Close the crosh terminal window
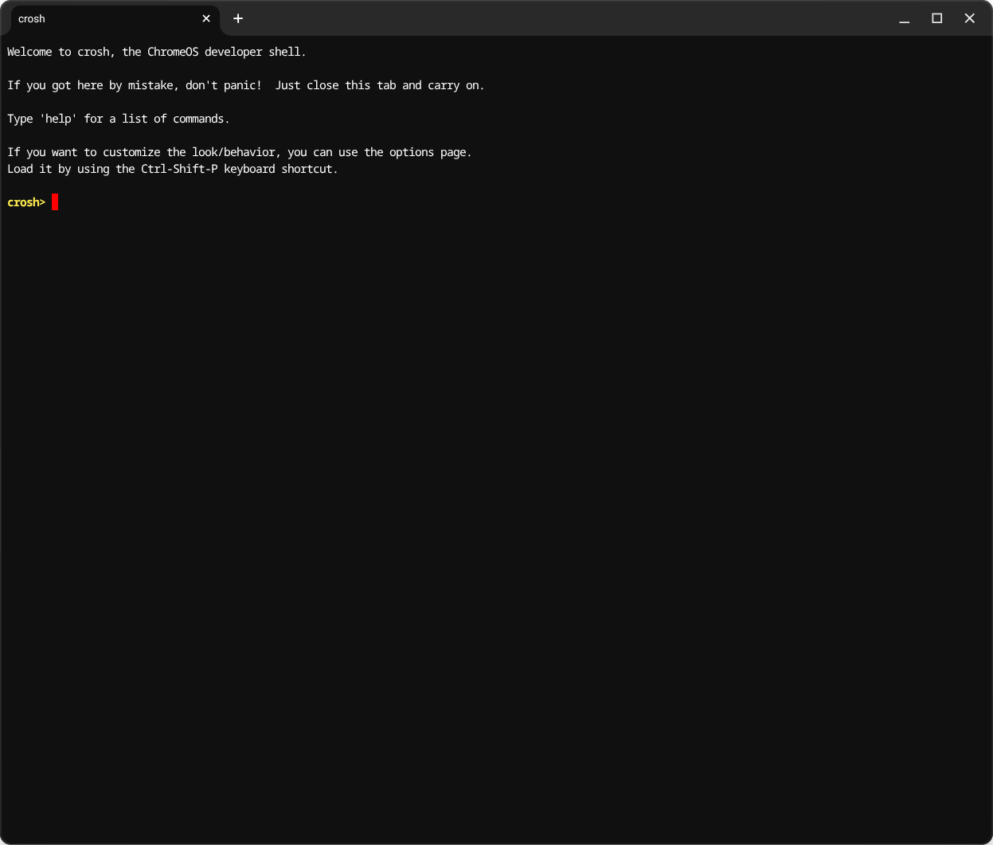The height and width of the screenshot is (845, 993). 969,18
